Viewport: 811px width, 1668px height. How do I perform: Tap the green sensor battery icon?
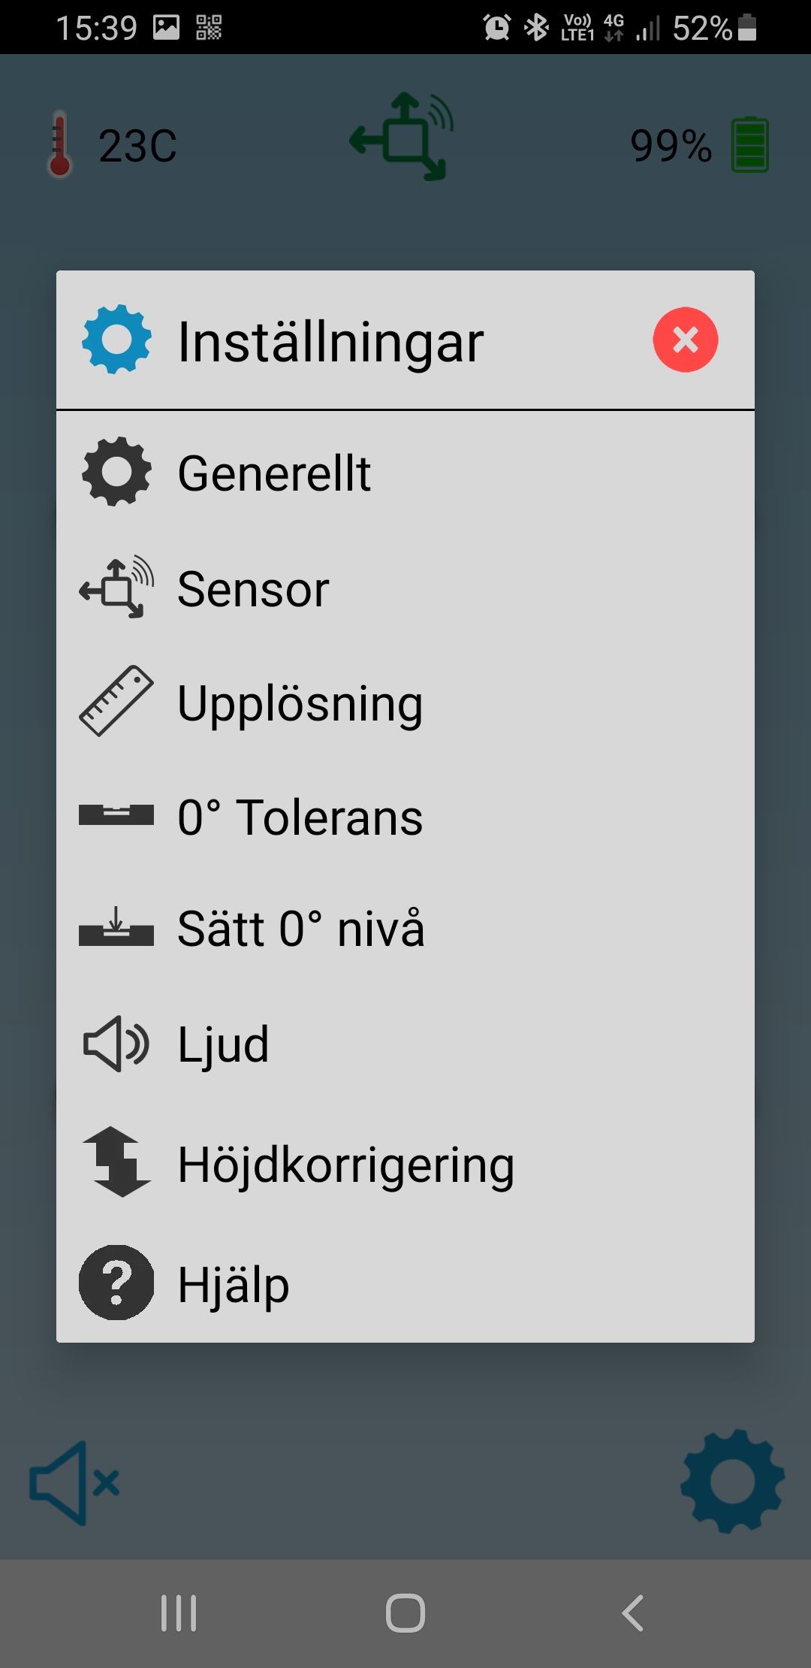[750, 145]
